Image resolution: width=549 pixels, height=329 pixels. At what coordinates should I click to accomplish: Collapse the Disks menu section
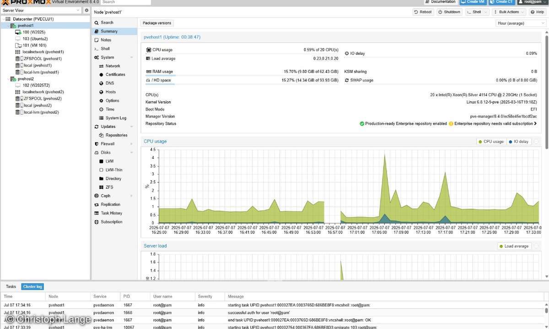pyautogui.click(x=131, y=153)
